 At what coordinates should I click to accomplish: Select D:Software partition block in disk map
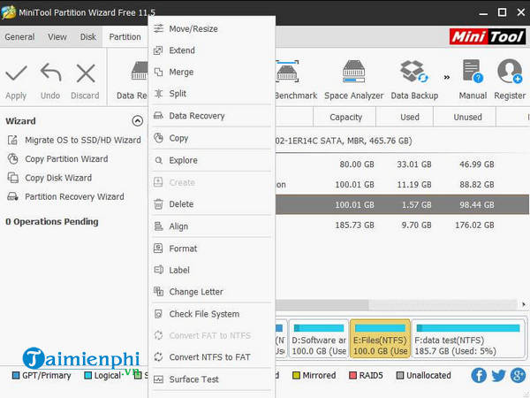319,339
